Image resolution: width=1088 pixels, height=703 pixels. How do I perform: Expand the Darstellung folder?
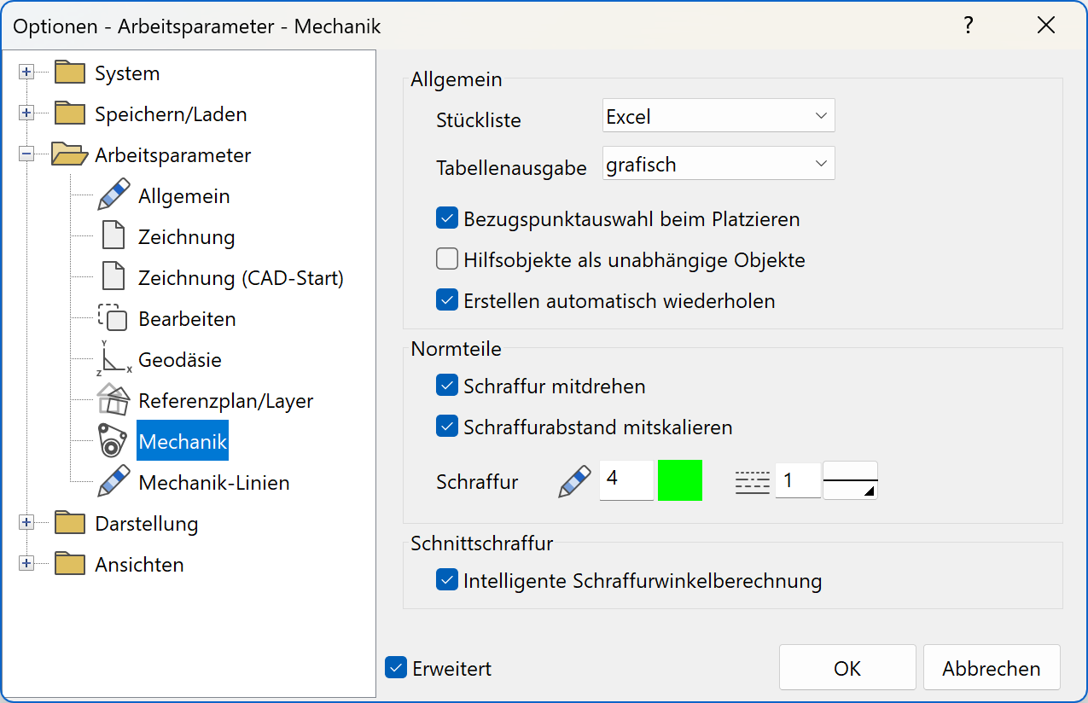(26, 523)
